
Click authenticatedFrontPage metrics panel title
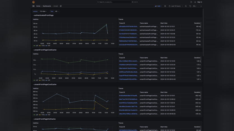click(36, 19)
